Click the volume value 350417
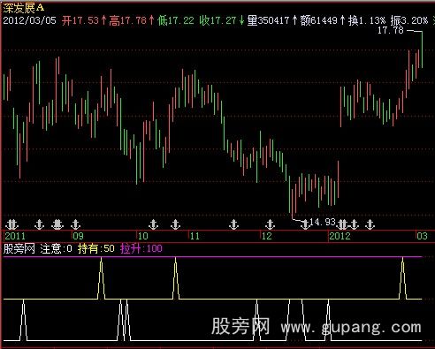Viewport: 435px width, 349px height. 273,20
